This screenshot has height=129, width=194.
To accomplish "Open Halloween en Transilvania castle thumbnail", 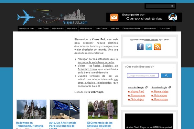I will click(x=32, y=109).
